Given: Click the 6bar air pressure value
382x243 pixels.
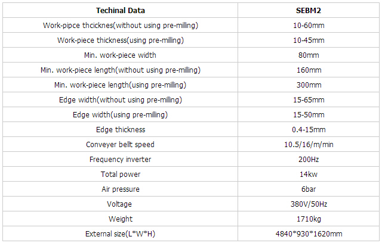Looking at the screenshot, I should click(x=309, y=189).
